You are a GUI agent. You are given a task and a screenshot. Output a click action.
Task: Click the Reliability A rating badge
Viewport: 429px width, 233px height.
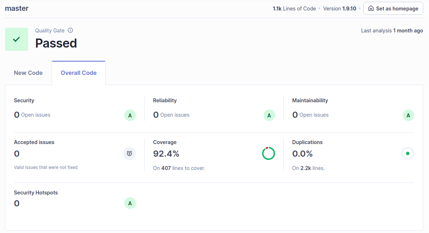click(269, 116)
